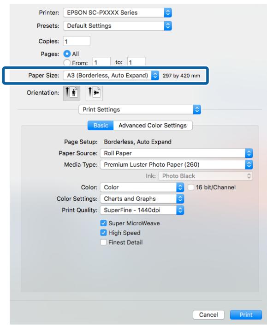Enable Finest Detail checkbox

103,242
